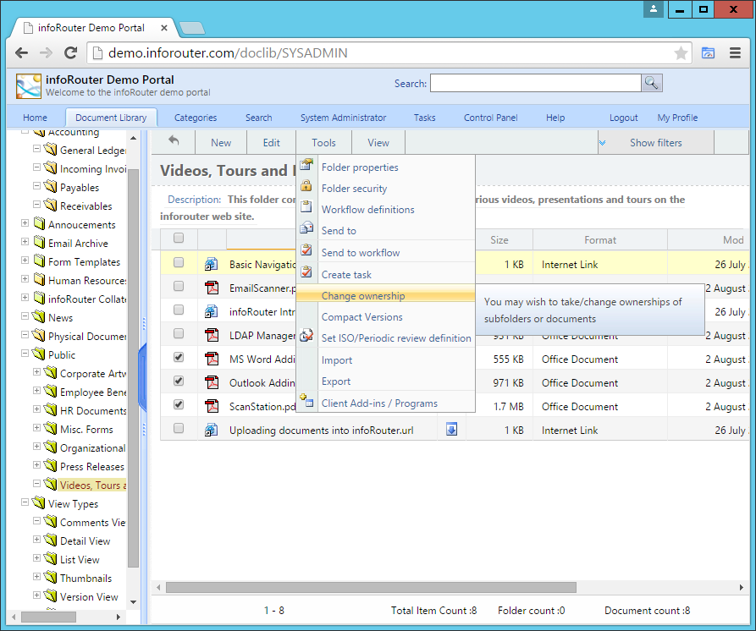Click the Workflow definitions clipboard icon
The height and width of the screenshot is (631, 756).
pos(306,207)
